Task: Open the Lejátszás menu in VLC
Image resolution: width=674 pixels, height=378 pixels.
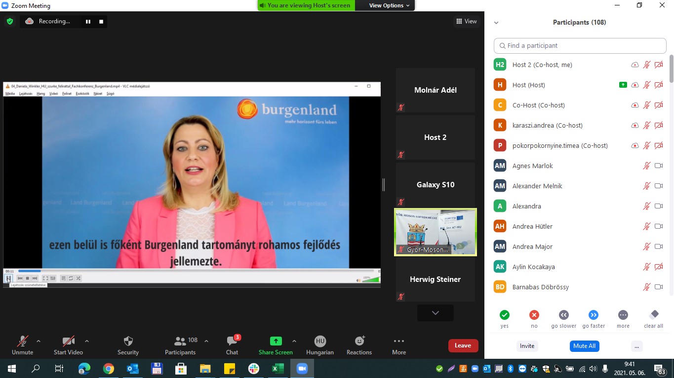Action: click(26, 93)
